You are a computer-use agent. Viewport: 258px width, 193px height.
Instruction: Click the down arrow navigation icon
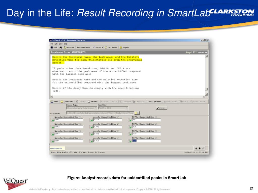click(x=200, y=148)
